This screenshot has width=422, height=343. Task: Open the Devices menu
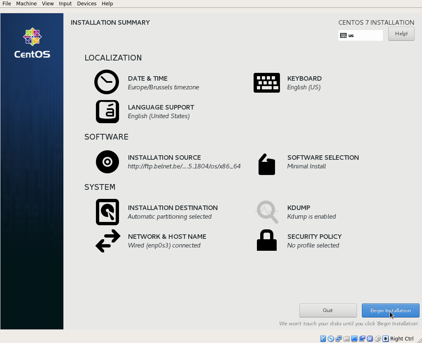tap(86, 3)
